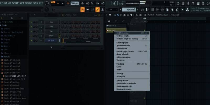Choose 'Rename and color' from context menu

123,46
